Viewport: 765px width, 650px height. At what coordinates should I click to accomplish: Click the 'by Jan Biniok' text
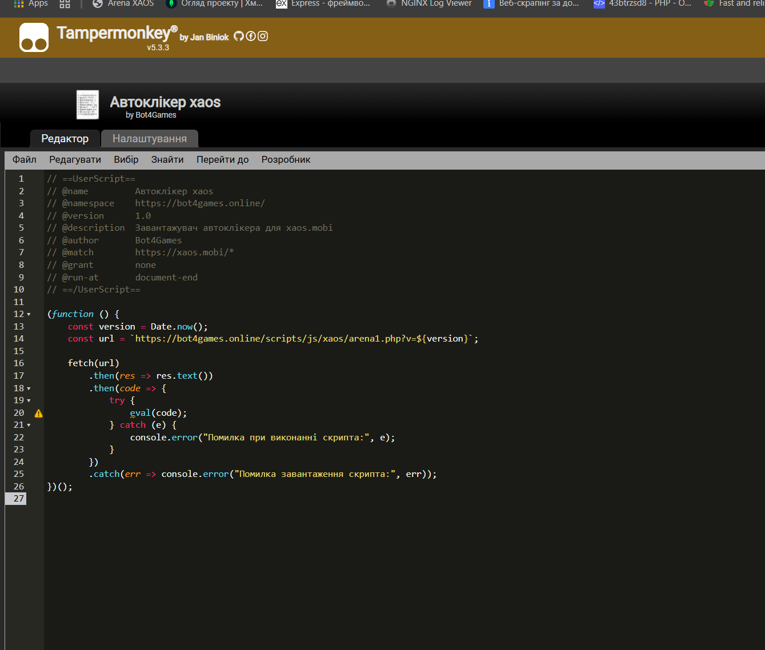pyautogui.click(x=204, y=37)
